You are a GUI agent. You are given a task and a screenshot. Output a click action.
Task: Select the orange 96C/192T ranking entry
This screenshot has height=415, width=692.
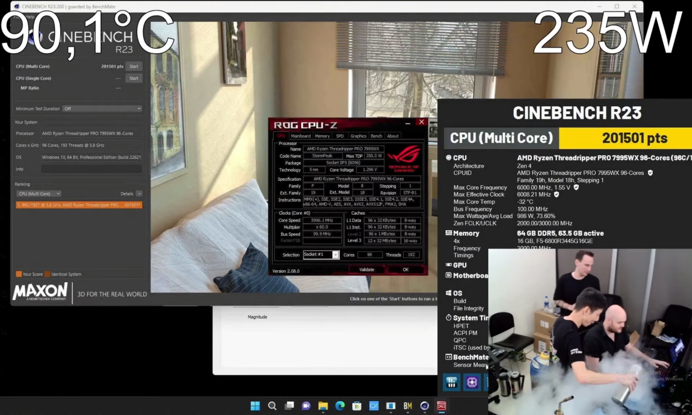(x=79, y=205)
